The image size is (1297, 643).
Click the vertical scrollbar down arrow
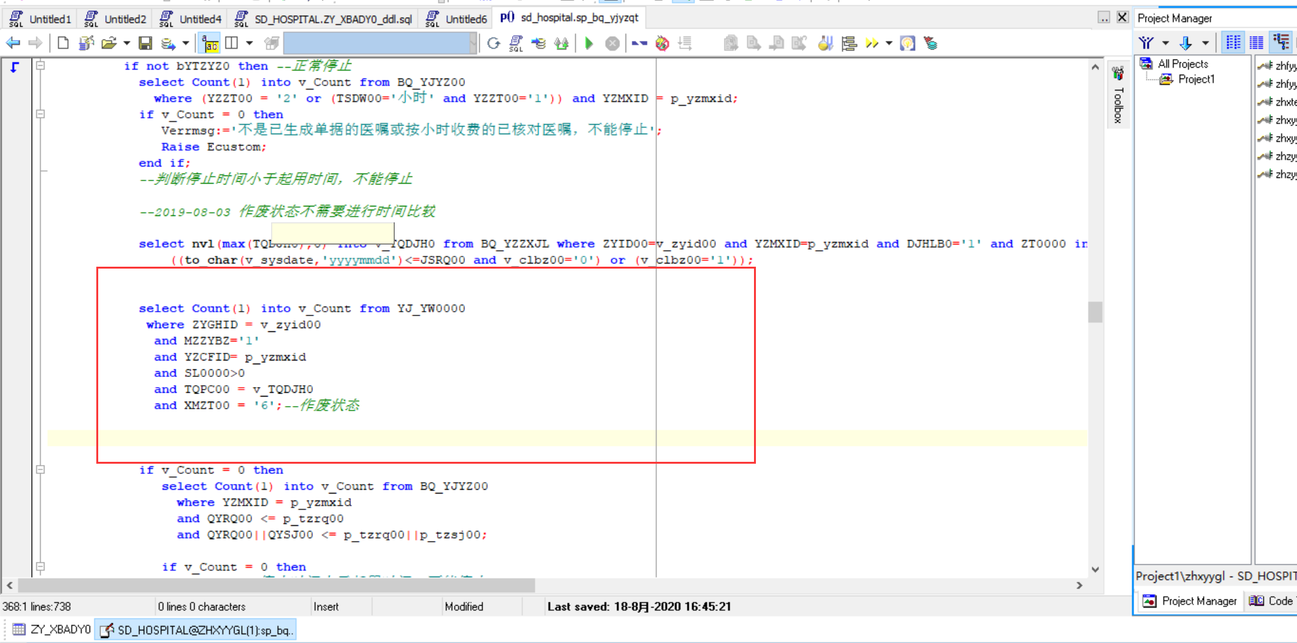click(x=1095, y=570)
